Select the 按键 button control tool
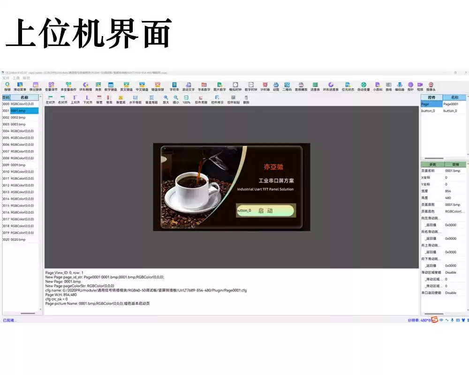 click(x=8, y=86)
